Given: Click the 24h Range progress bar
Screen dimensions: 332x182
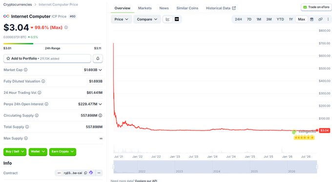Looking at the screenshot, I should point(52,44).
